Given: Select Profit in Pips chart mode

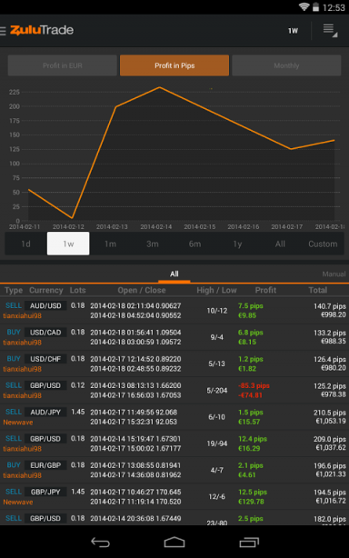Looking at the screenshot, I should click(174, 65).
